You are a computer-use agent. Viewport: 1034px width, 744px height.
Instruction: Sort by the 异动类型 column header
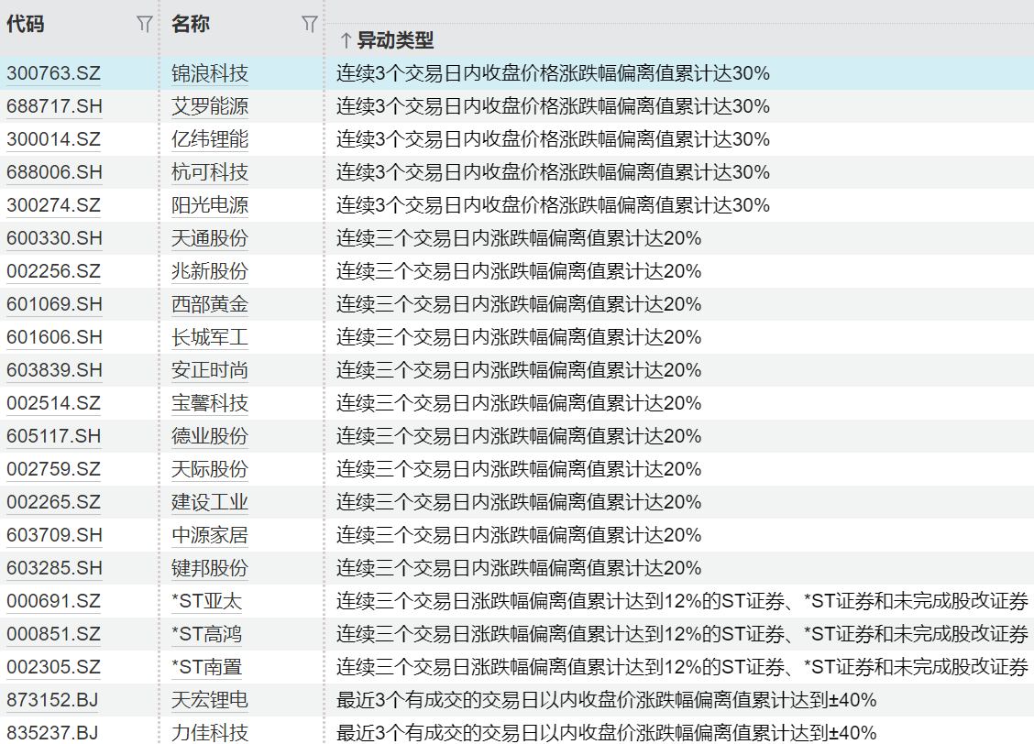click(395, 41)
